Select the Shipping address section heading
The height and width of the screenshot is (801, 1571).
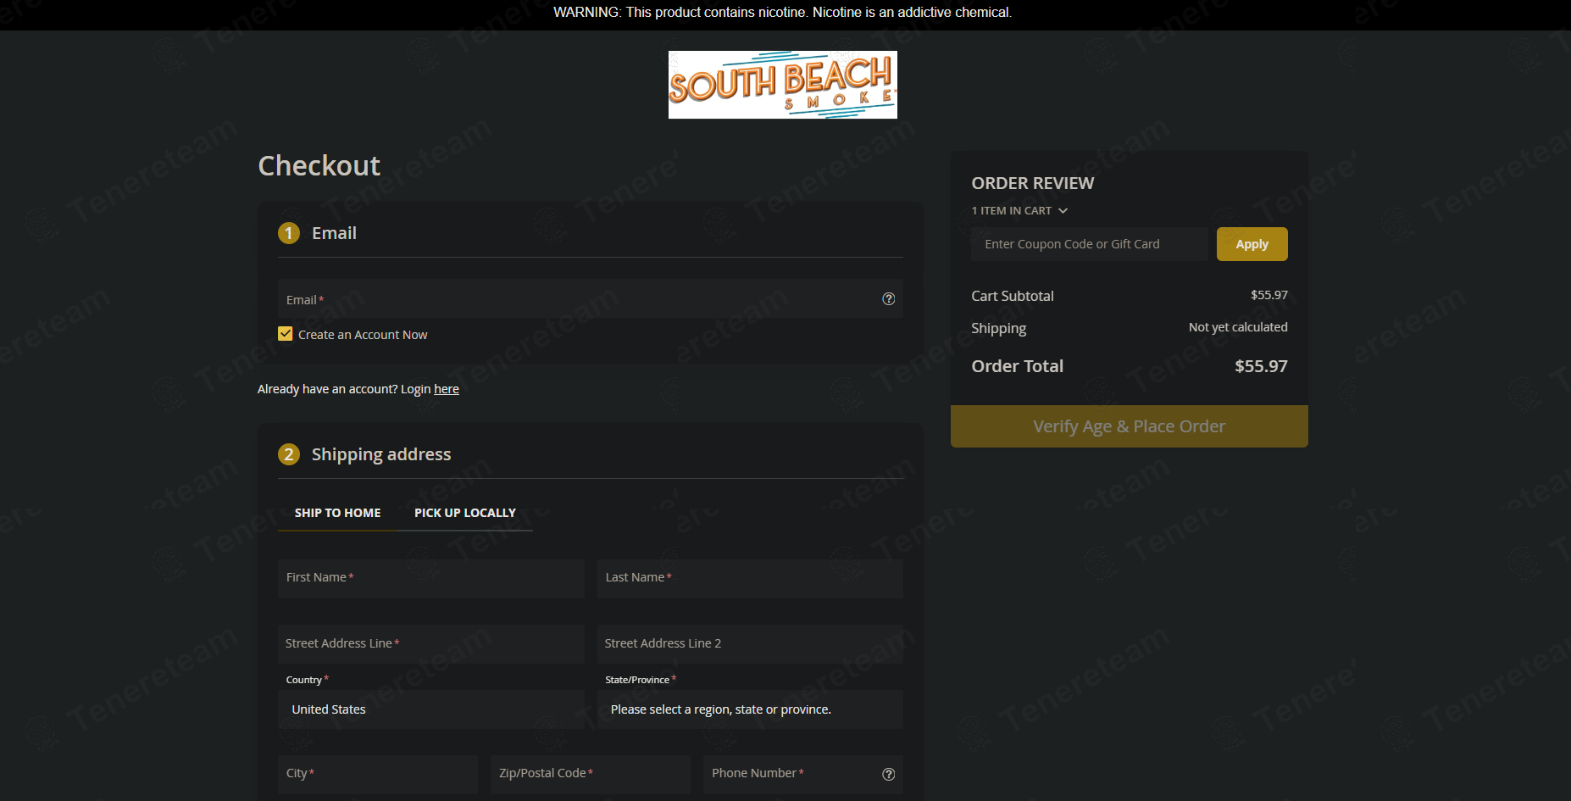381,454
